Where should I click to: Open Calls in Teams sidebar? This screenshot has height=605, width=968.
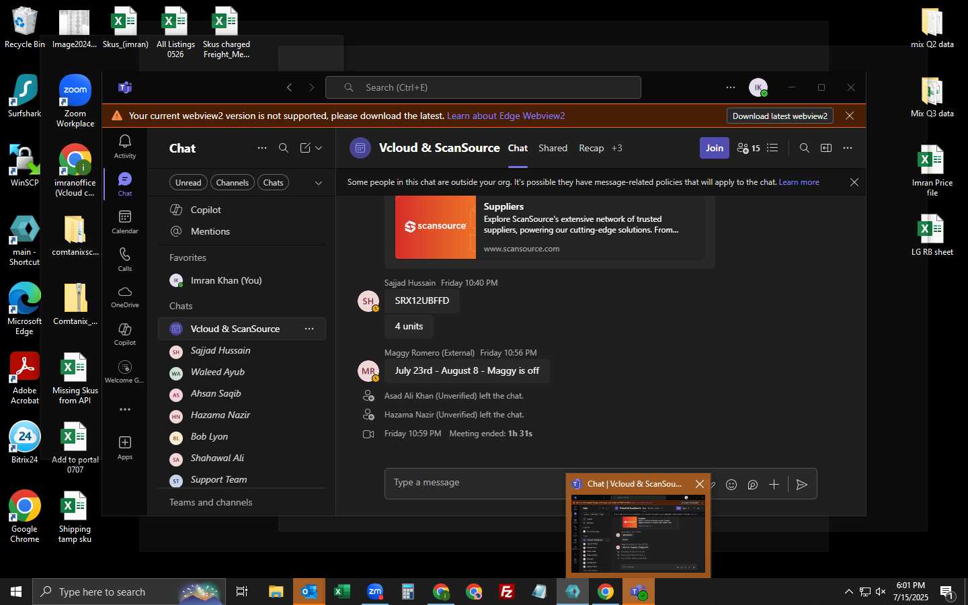125,259
